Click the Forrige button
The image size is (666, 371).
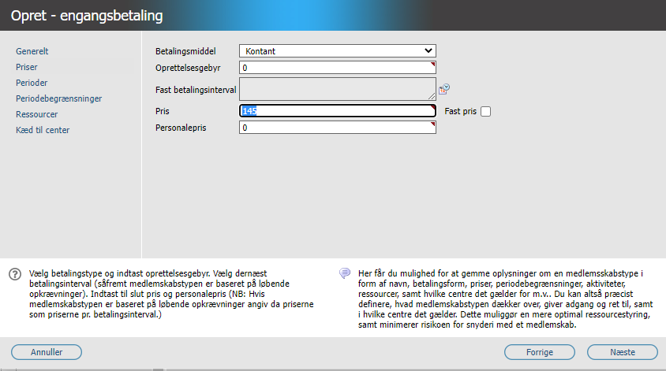click(540, 352)
